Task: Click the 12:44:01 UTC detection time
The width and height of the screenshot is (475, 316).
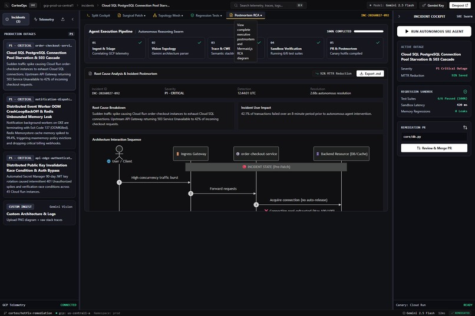Action: (246, 93)
